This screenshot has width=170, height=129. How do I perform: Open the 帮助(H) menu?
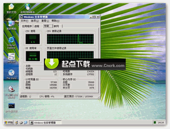point(56,21)
